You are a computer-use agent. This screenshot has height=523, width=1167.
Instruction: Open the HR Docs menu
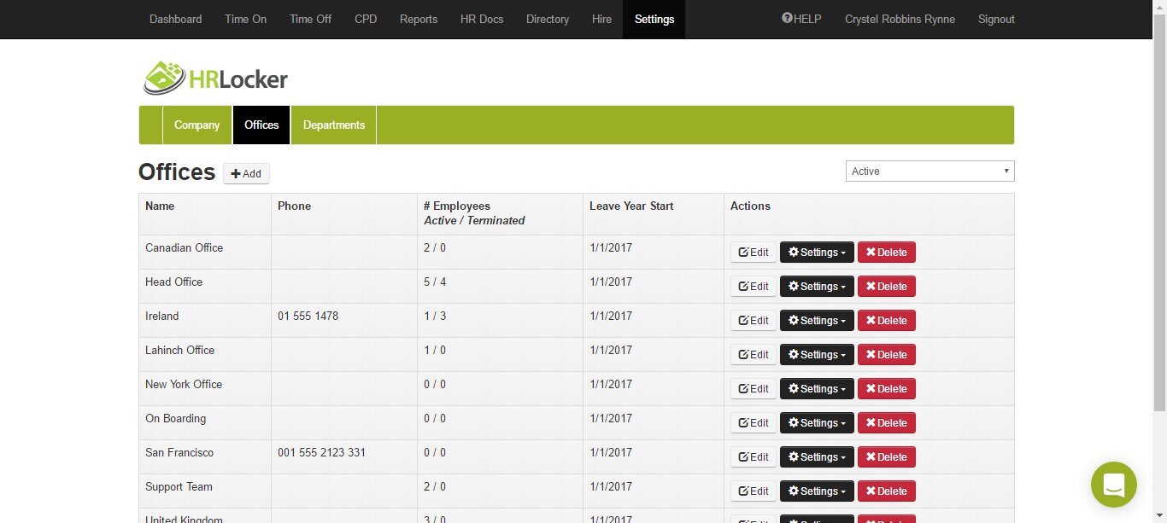point(482,19)
